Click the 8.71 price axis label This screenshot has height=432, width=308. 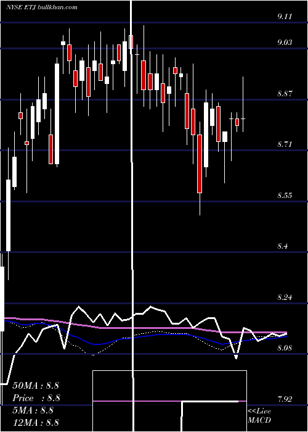click(x=285, y=144)
